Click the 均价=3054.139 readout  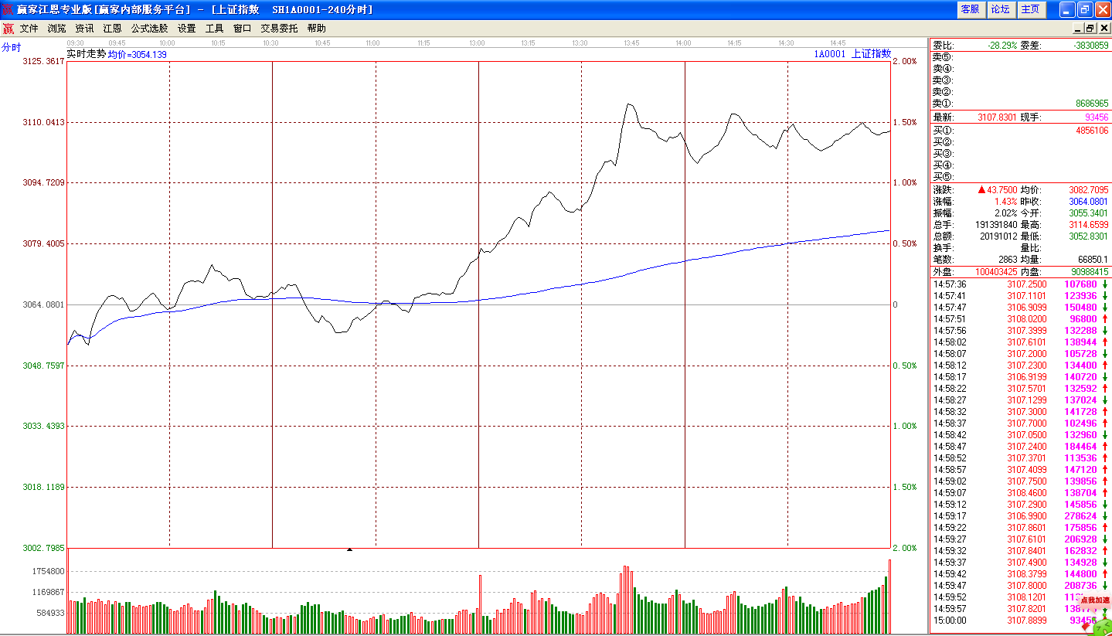click(137, 55)
